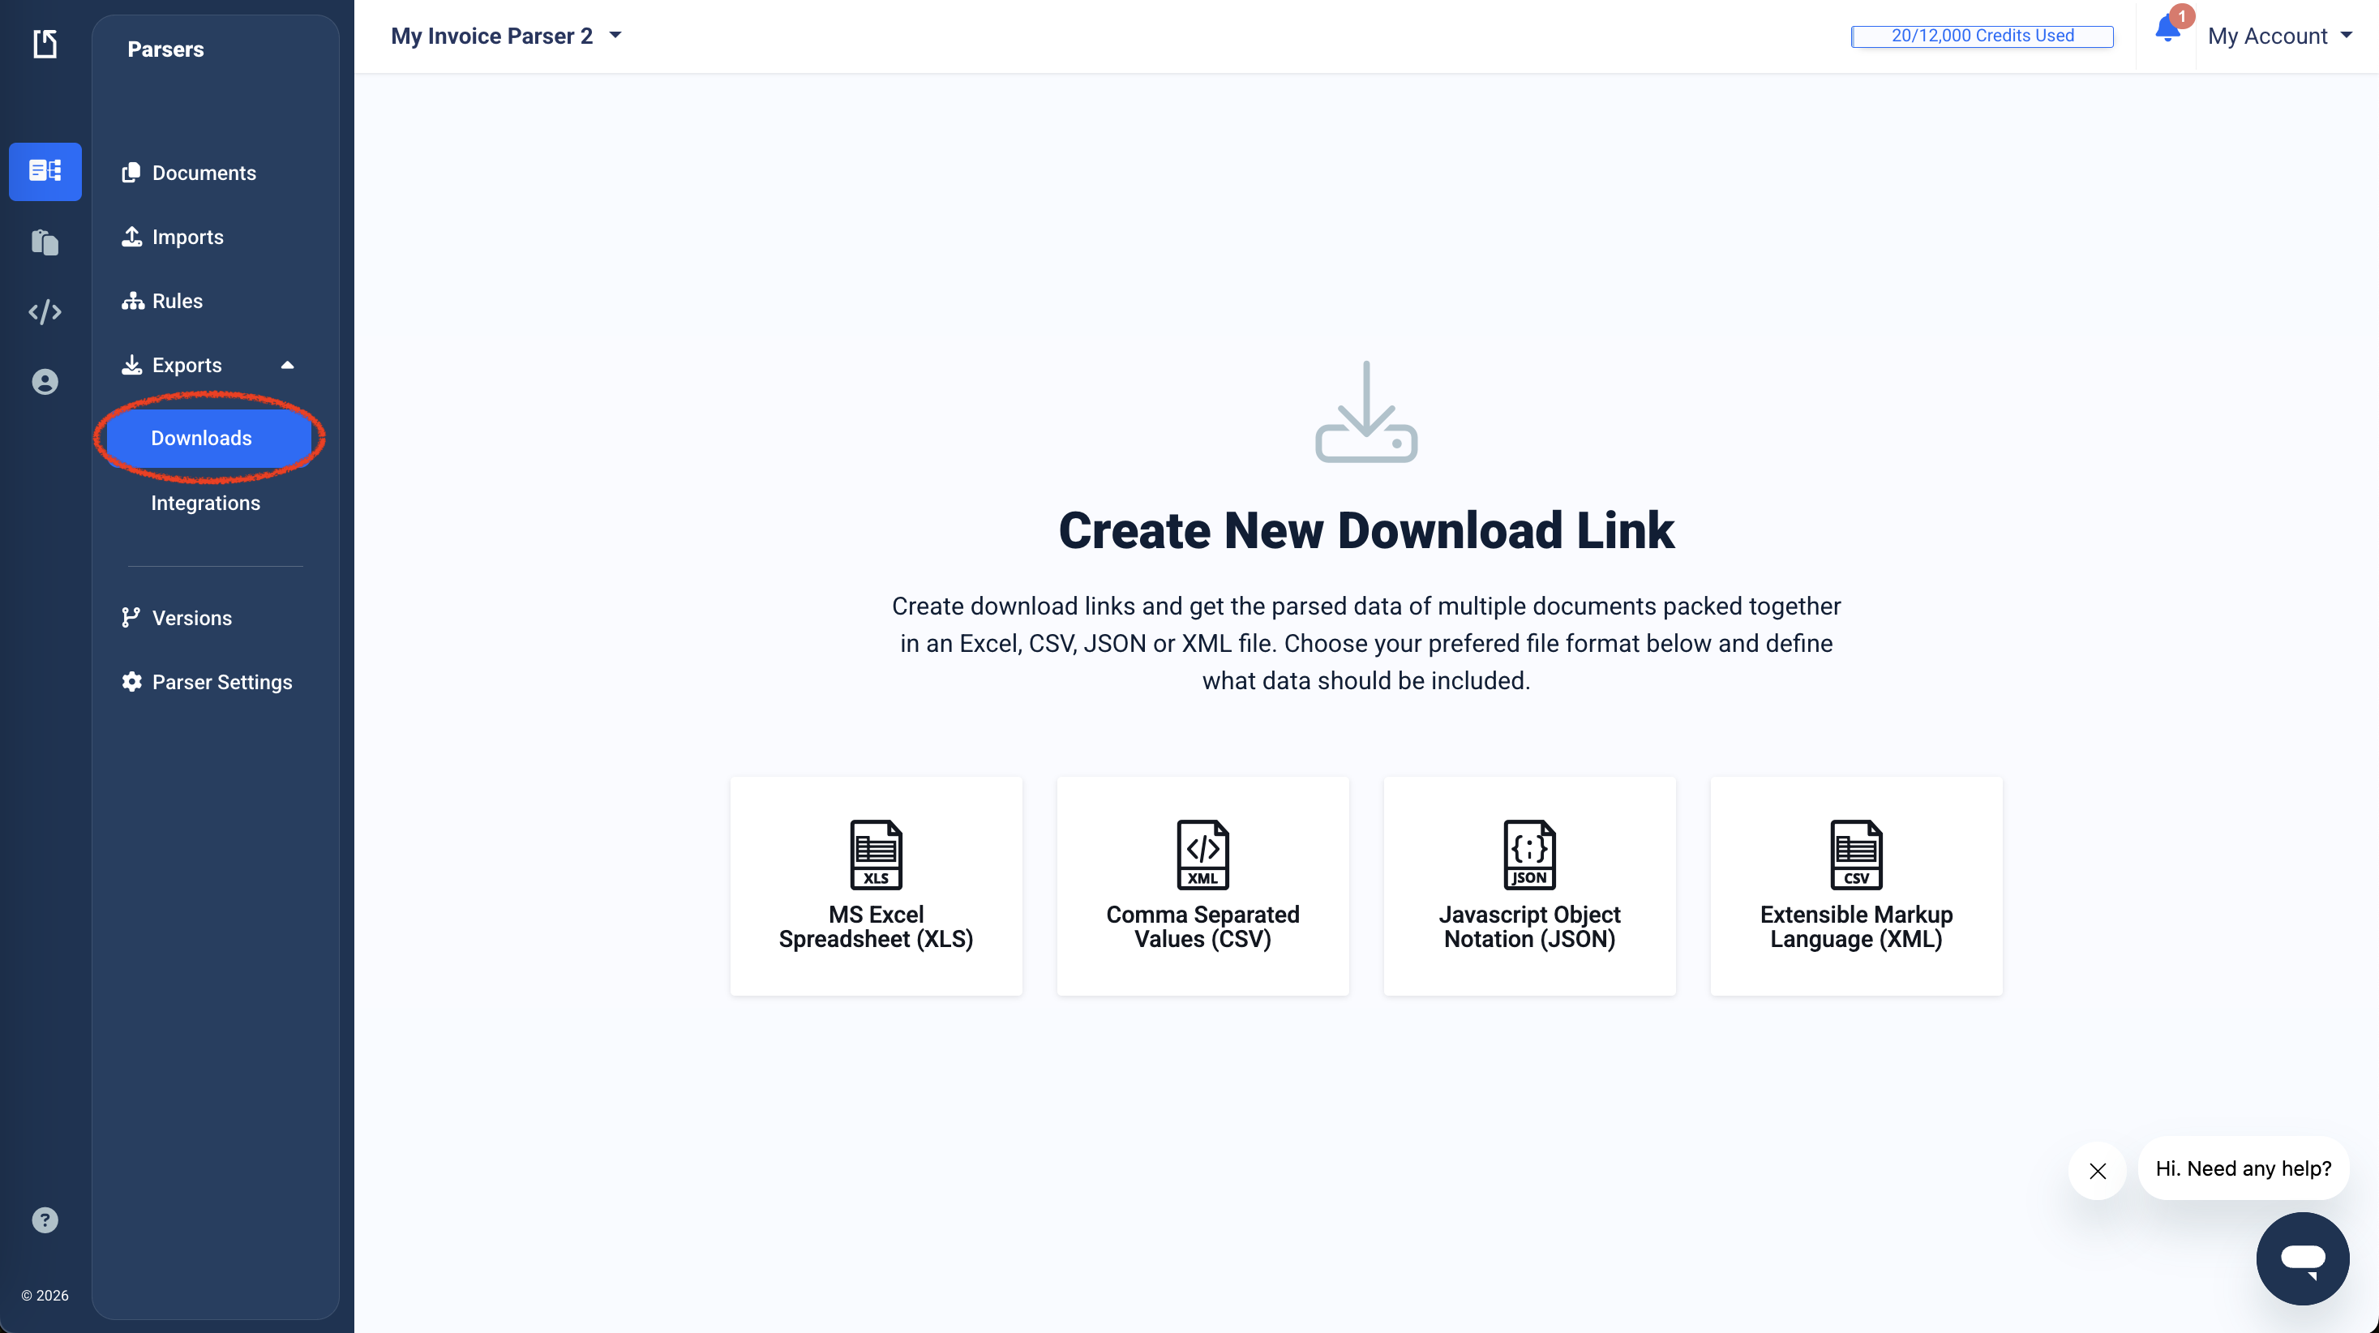Click the account person icon in the rail
Viewport: 2379px width, 1333px height.
45,382
